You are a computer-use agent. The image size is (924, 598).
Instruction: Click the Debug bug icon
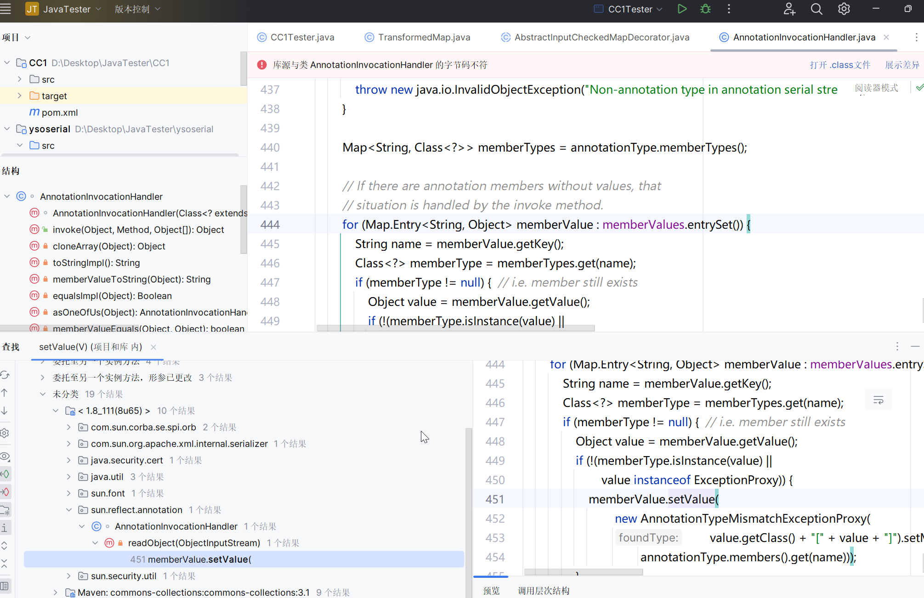(705, 9)
